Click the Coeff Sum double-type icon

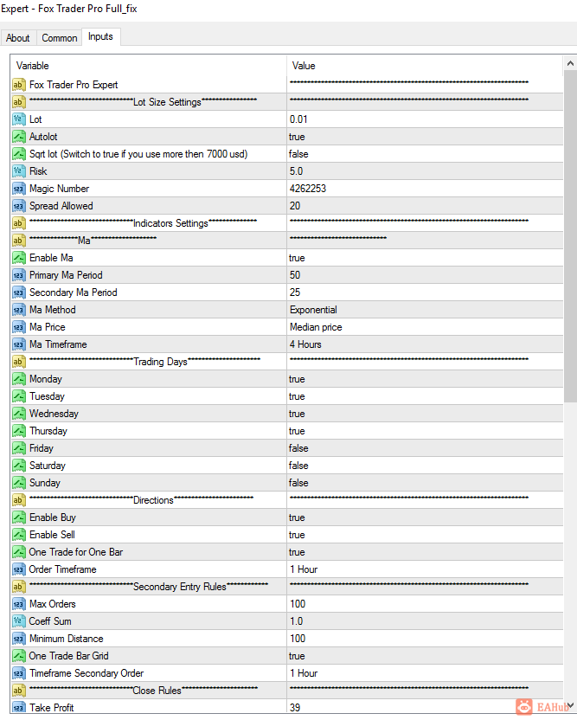[19, 621]
